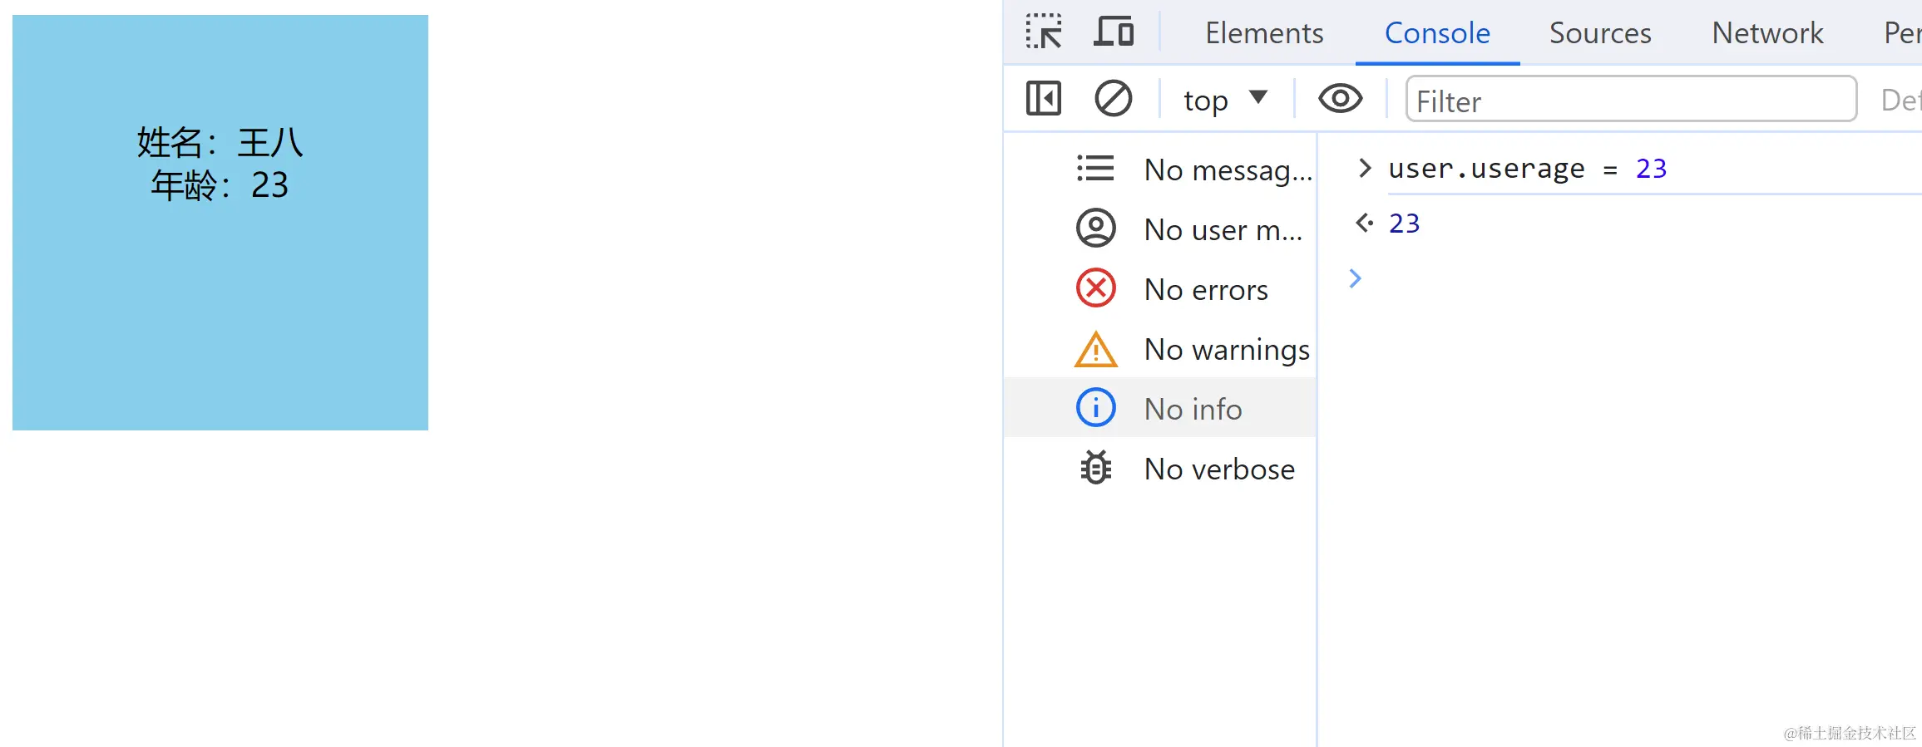This screenshot has height=747, width=1922.
Task: Select the No messages list icon
Action: click(1095, 169)
